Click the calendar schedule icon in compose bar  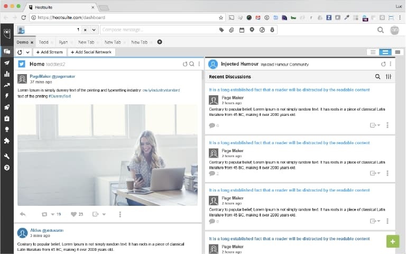[x=242, y=30]
